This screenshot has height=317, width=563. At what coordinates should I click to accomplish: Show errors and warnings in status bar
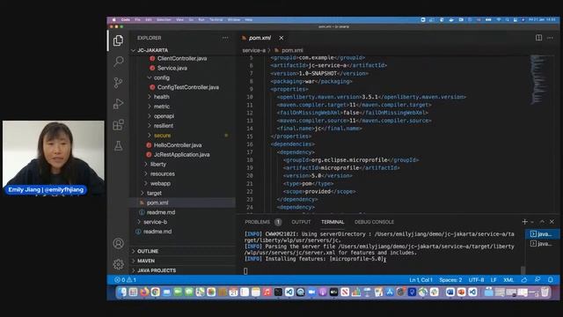tap(125, 280)
